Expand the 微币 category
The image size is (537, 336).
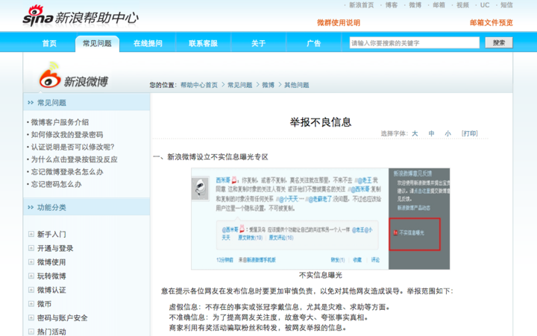point(31,304)
